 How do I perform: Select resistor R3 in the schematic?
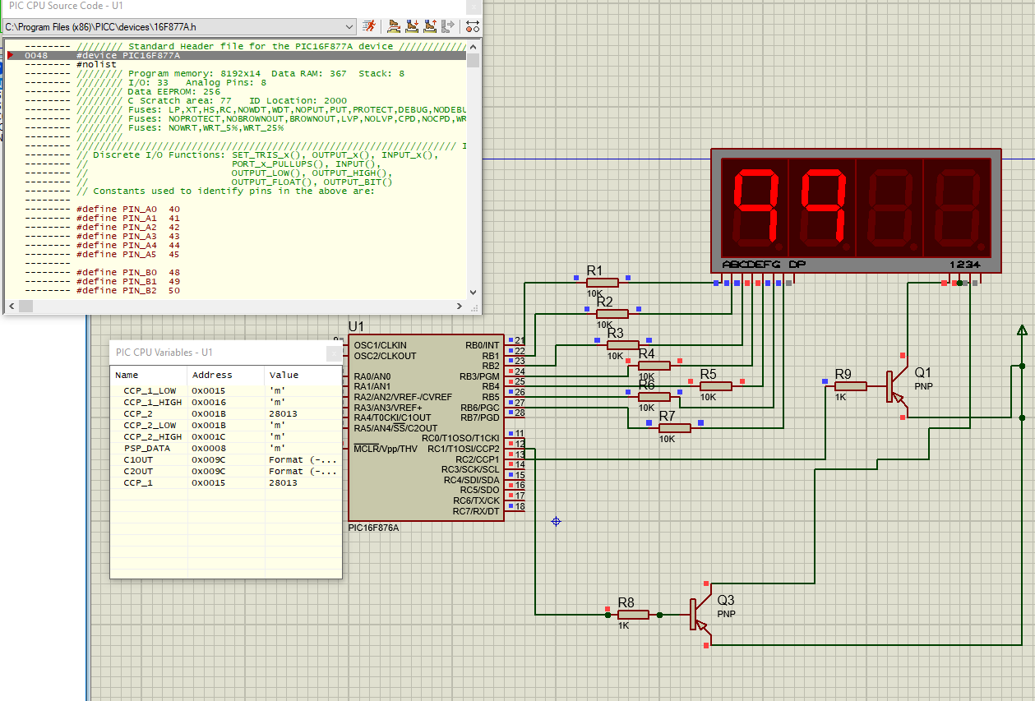pyautogui.click(x=622, y=345)
